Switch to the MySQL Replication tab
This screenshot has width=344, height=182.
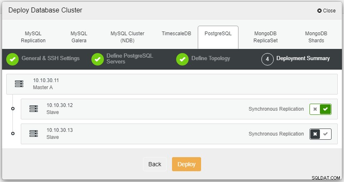coord(33,37)
